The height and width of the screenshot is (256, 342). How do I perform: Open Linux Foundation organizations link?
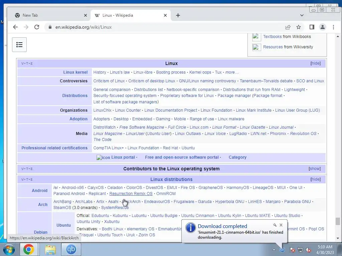[x=216, y=110]
